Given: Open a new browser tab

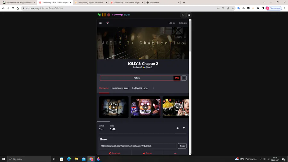Looking at the screenshot, I should pyautogui.click(x=184, y=3).
